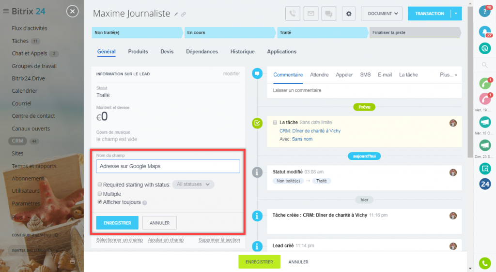Switch to the Devis tab
The image size is (496, 272).
tap(167, 51)
